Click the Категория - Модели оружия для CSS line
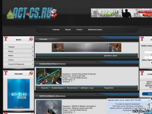The width and height of the screenshot is (152, 114). 78,108
